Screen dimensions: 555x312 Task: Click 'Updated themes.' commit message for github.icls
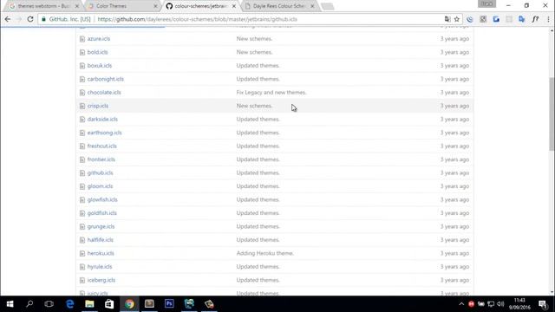click(258, 173)
